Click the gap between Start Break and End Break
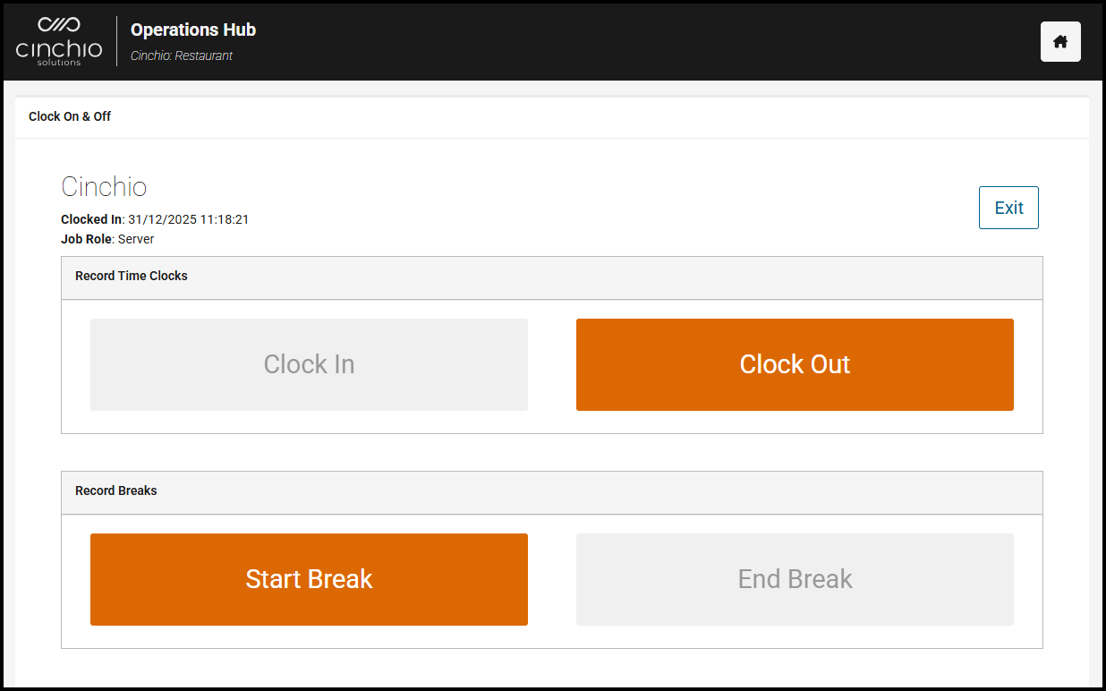The height and width of the screenshot is (691, 1106). pos(552,580)
